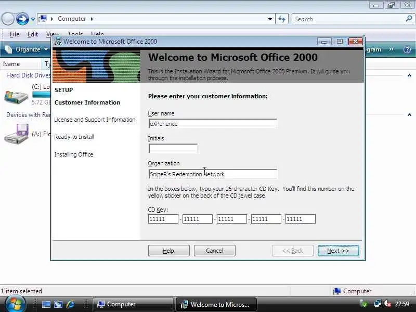This screenshot has height=312, width=416.
Task: Click Installing Office step label
Action: pyautogui.click(x=74, y=154)
